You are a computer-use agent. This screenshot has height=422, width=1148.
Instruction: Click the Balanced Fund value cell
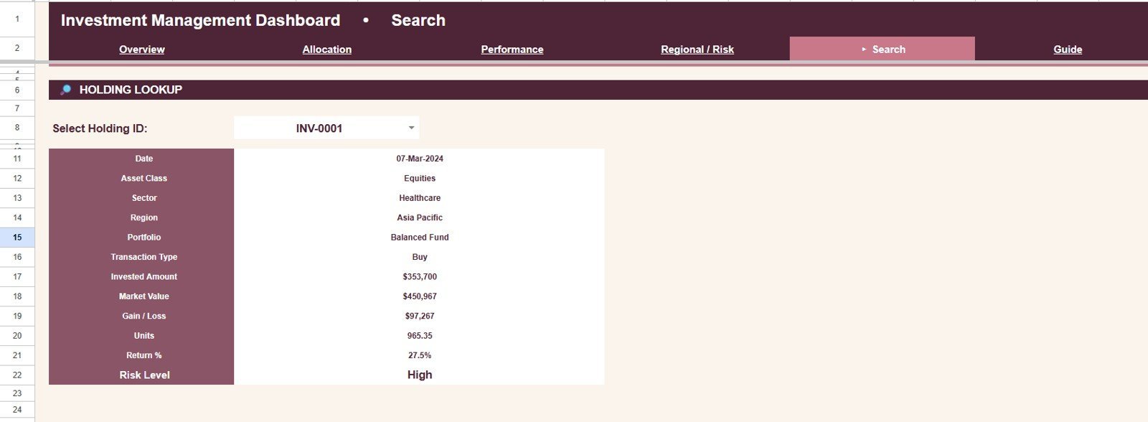point(419,238)
